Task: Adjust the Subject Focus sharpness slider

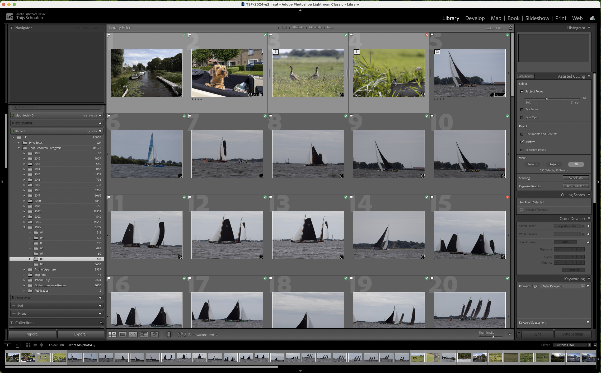Action: click(x=547, y=99)
